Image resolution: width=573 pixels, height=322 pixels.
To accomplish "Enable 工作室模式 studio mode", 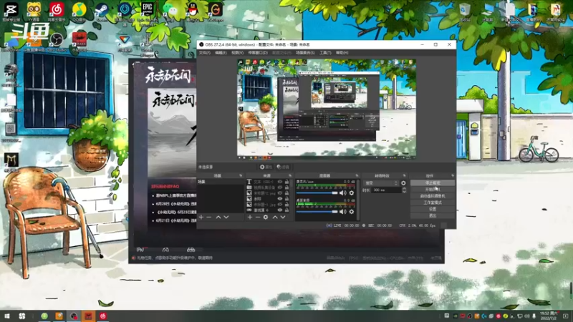I will (x=433, y=203).
